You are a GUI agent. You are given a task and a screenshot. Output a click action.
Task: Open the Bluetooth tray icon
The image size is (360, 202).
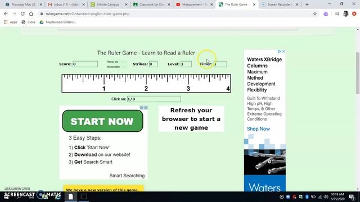tap(307, 197)
